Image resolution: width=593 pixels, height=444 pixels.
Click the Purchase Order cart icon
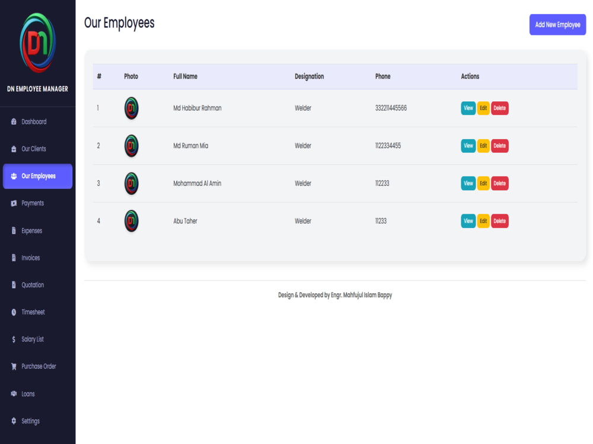click(x=14, y=366)
